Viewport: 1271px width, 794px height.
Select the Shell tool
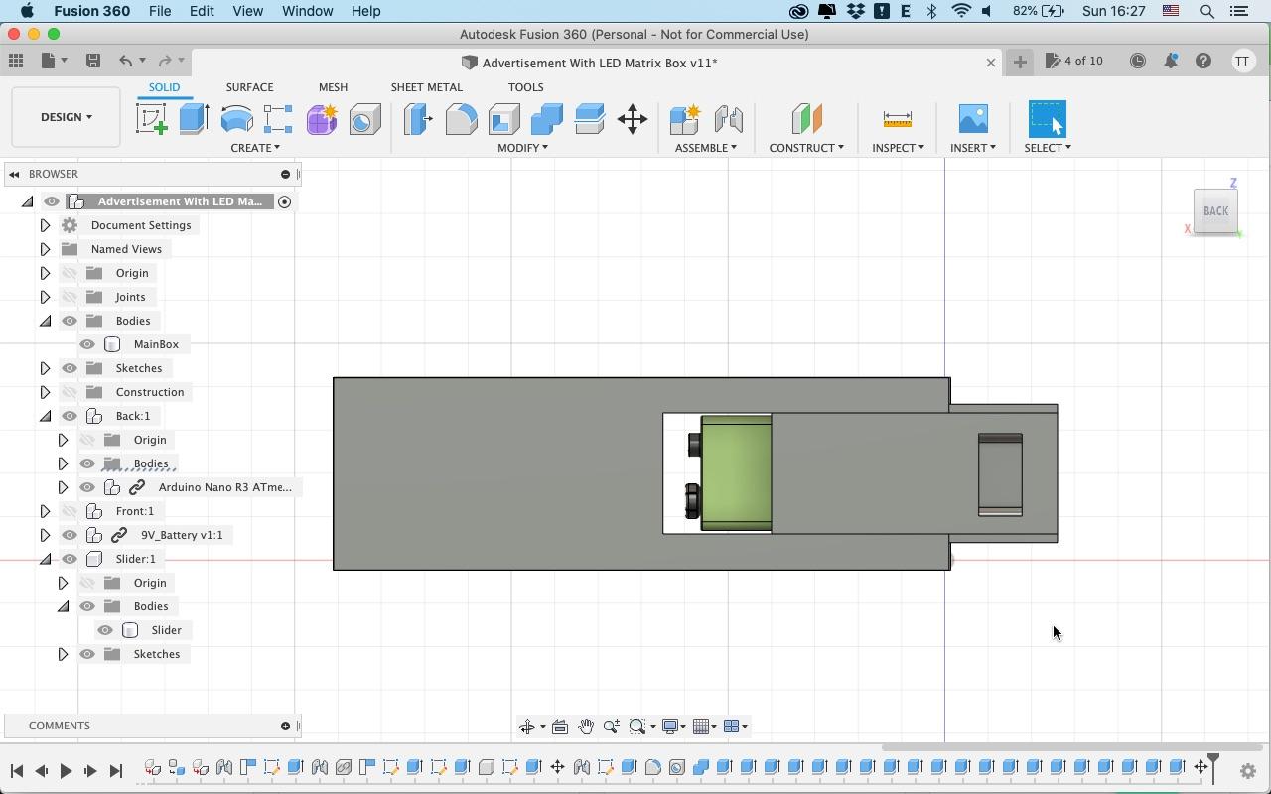click(x=503, y=119)
